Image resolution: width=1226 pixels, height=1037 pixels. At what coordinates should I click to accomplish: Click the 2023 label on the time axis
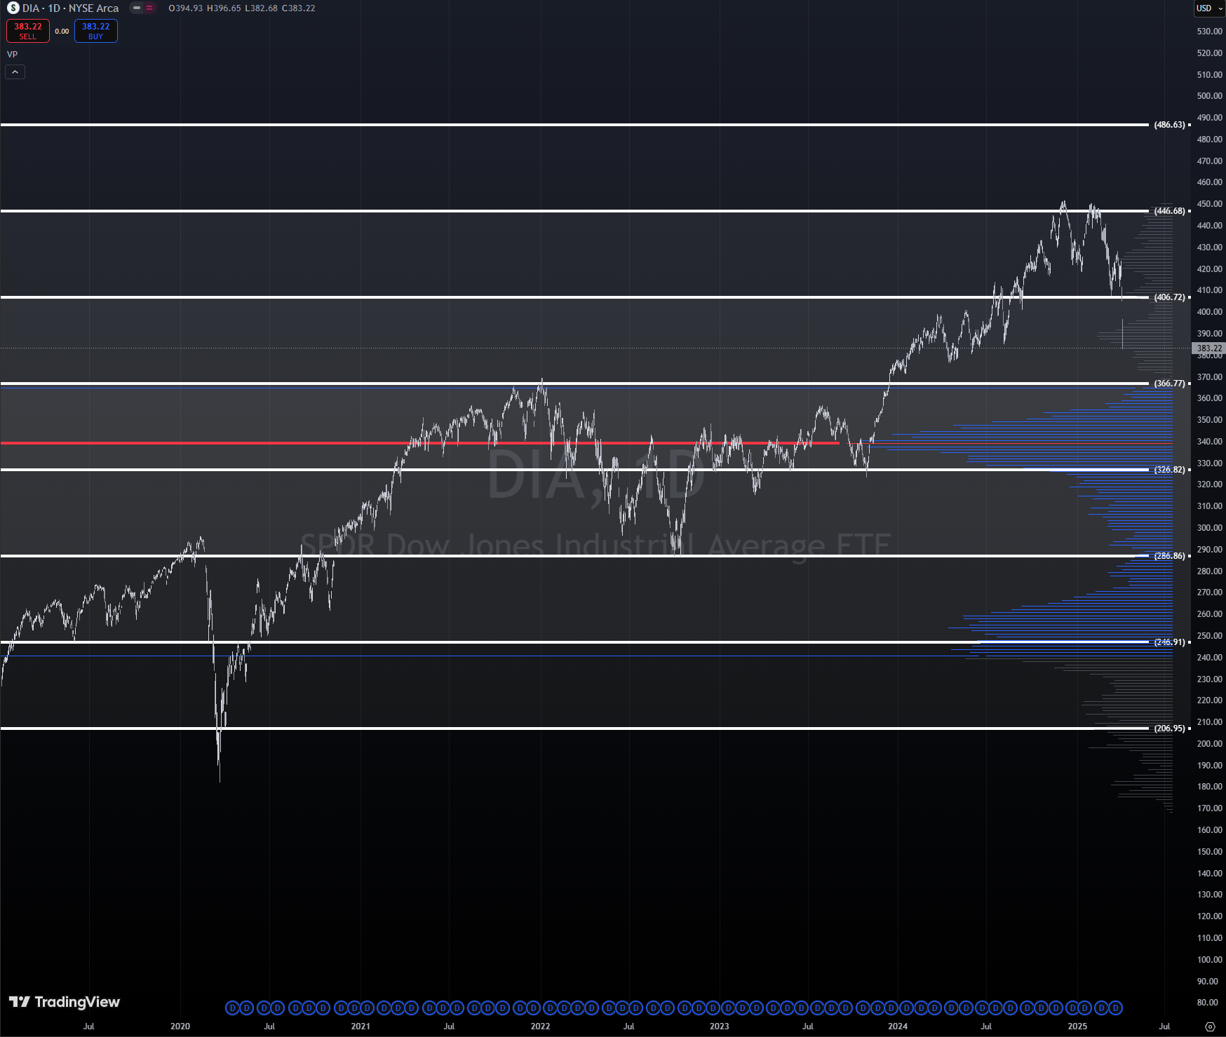(719, 1026)
